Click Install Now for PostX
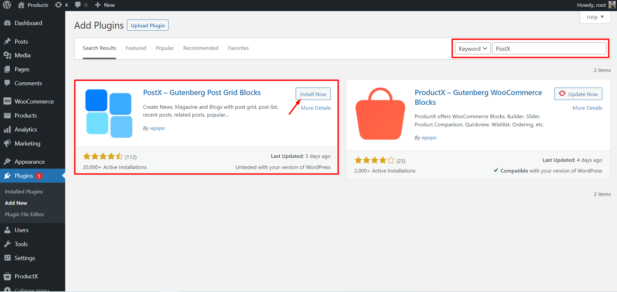 313,94
